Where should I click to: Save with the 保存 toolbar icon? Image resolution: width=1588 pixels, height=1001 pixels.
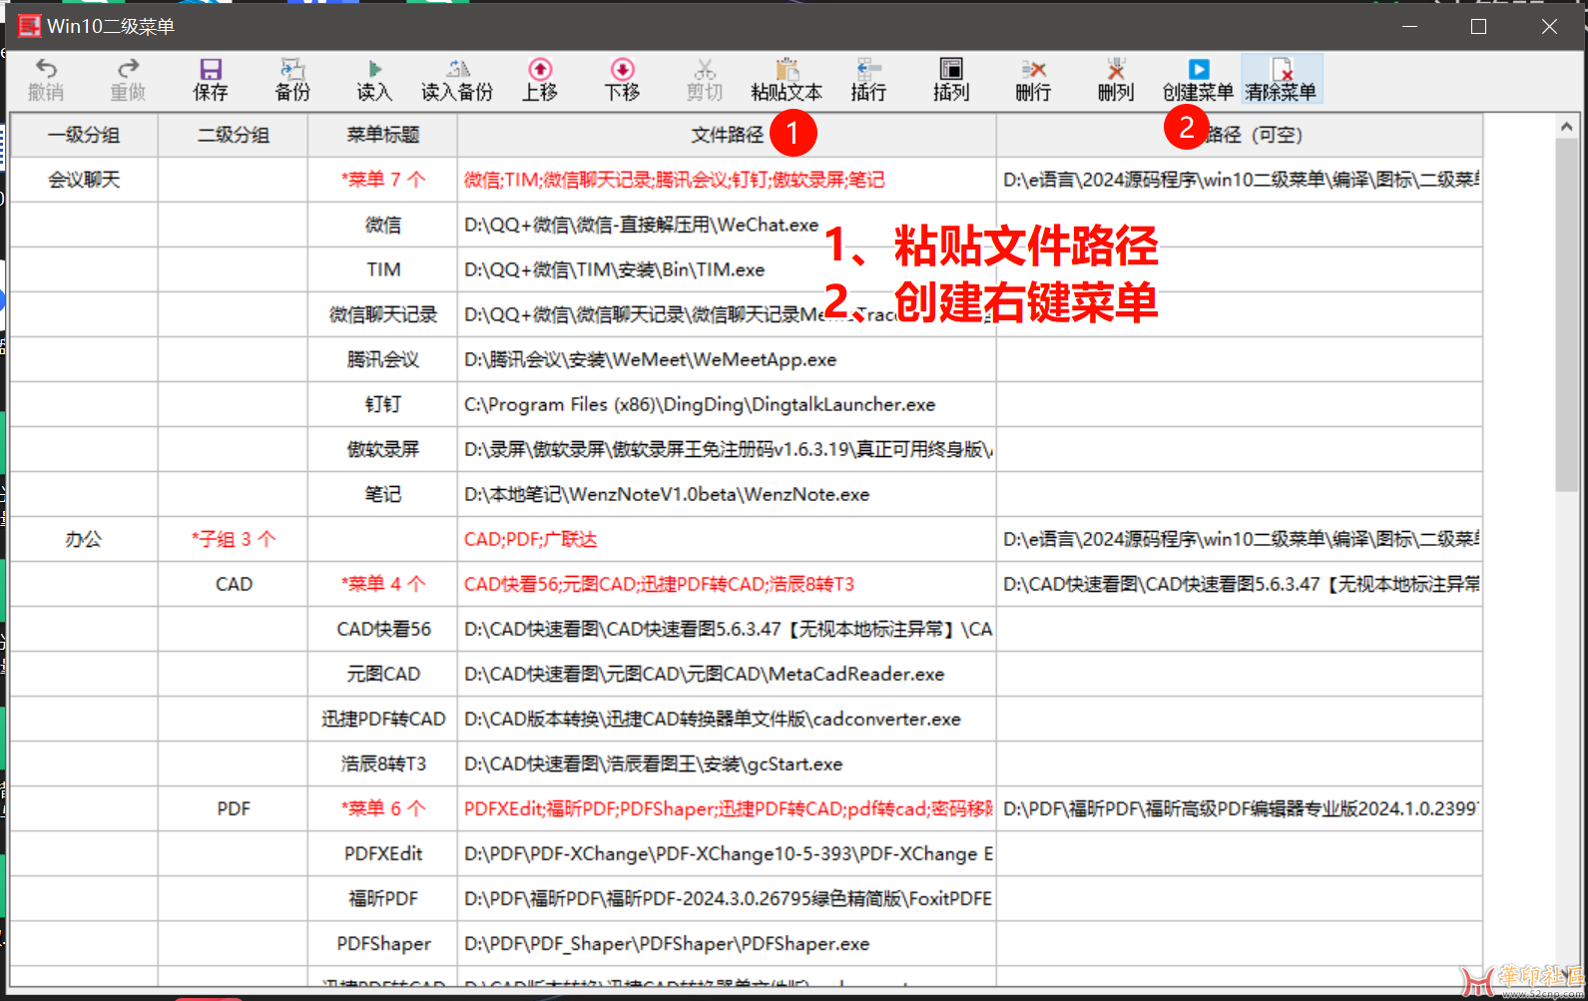click(x=211, y=79)
